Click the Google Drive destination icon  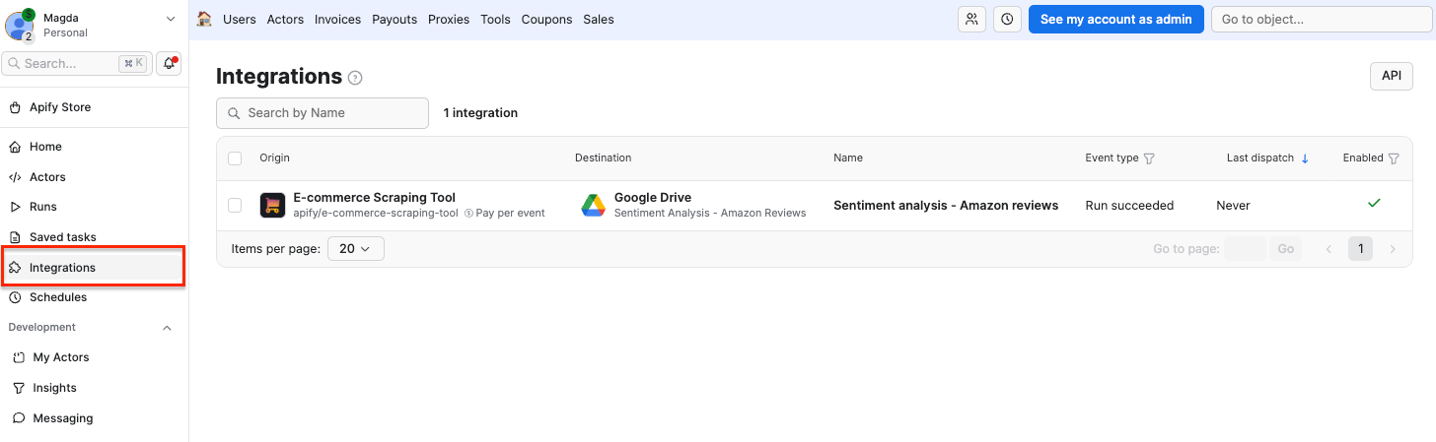[x=593, y=206]
